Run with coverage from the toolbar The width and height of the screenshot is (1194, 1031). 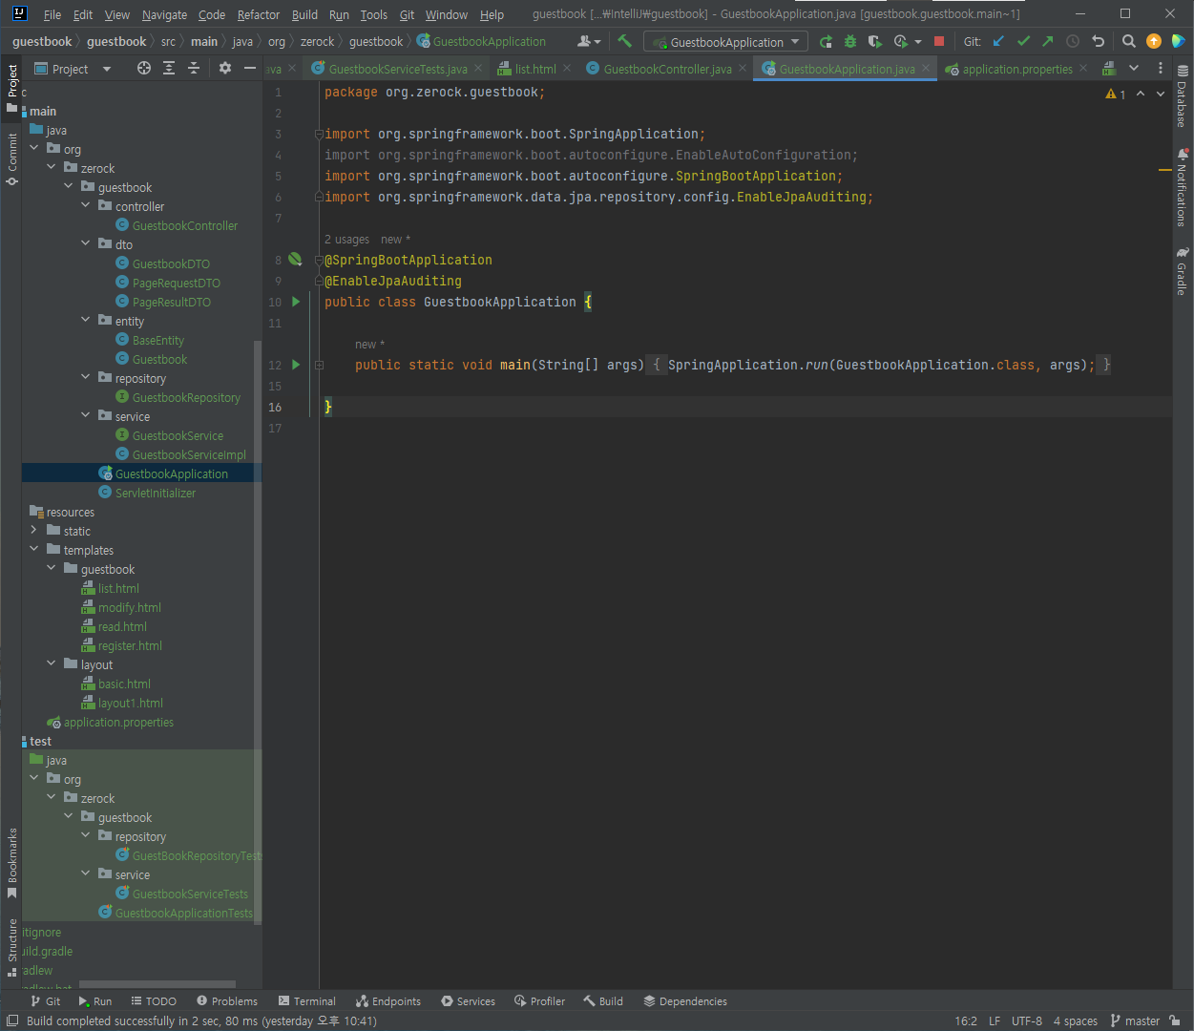[874, 41]
